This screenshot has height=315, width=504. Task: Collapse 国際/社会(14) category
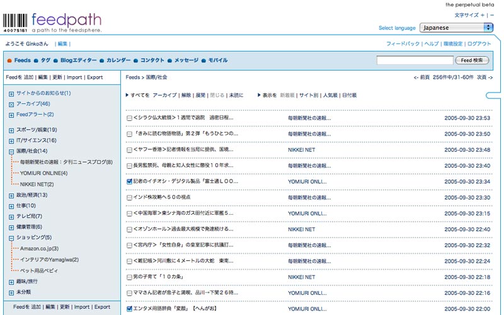click(x=11, y=152)
